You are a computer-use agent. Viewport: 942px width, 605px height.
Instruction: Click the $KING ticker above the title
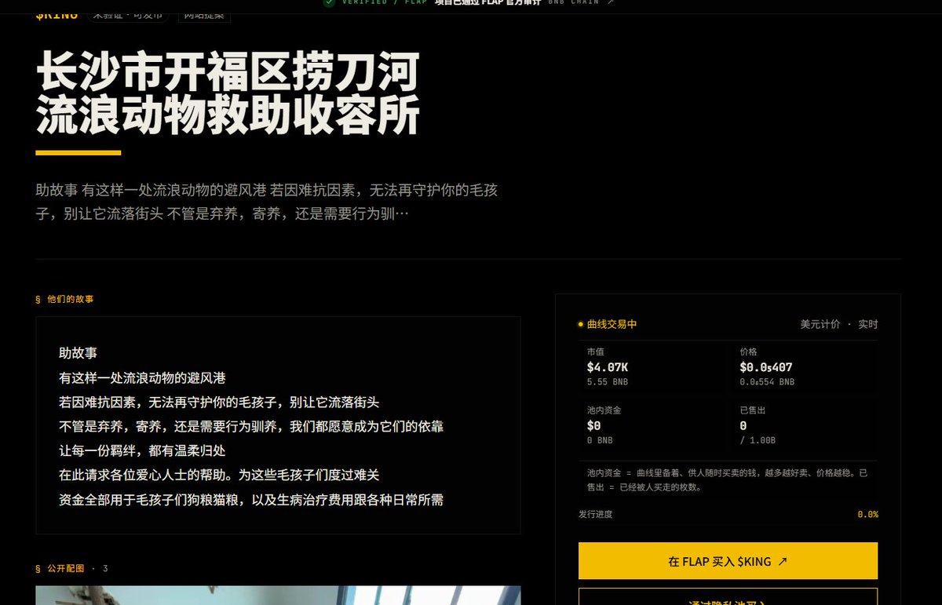[57, 15]
